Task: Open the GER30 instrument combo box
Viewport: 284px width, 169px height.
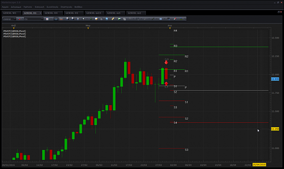Action: tap(10, 19)
